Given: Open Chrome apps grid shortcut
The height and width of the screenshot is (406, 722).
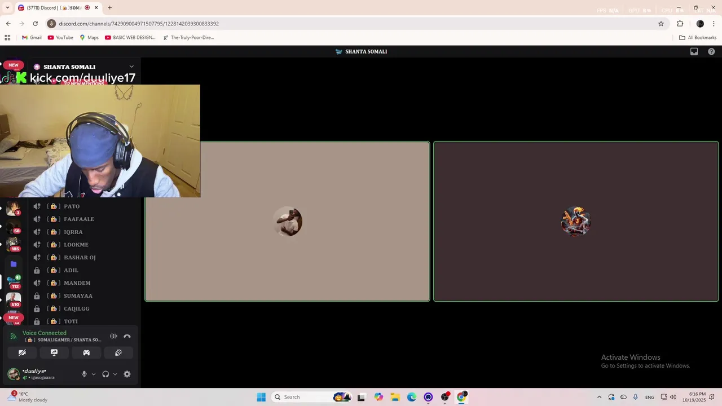Looking at the screenshot, I should (7, 38).
